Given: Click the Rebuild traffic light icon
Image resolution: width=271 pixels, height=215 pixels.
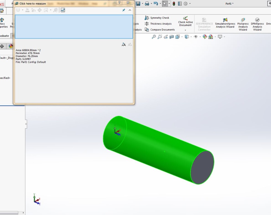Looking at the screenshot, I should 174,4.
